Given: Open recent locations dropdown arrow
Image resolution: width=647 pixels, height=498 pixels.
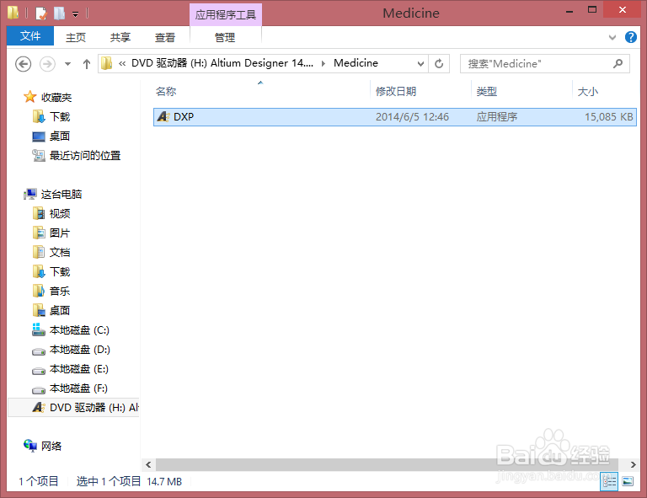Looking at the screenshot, I should click(x=67, y=64).
